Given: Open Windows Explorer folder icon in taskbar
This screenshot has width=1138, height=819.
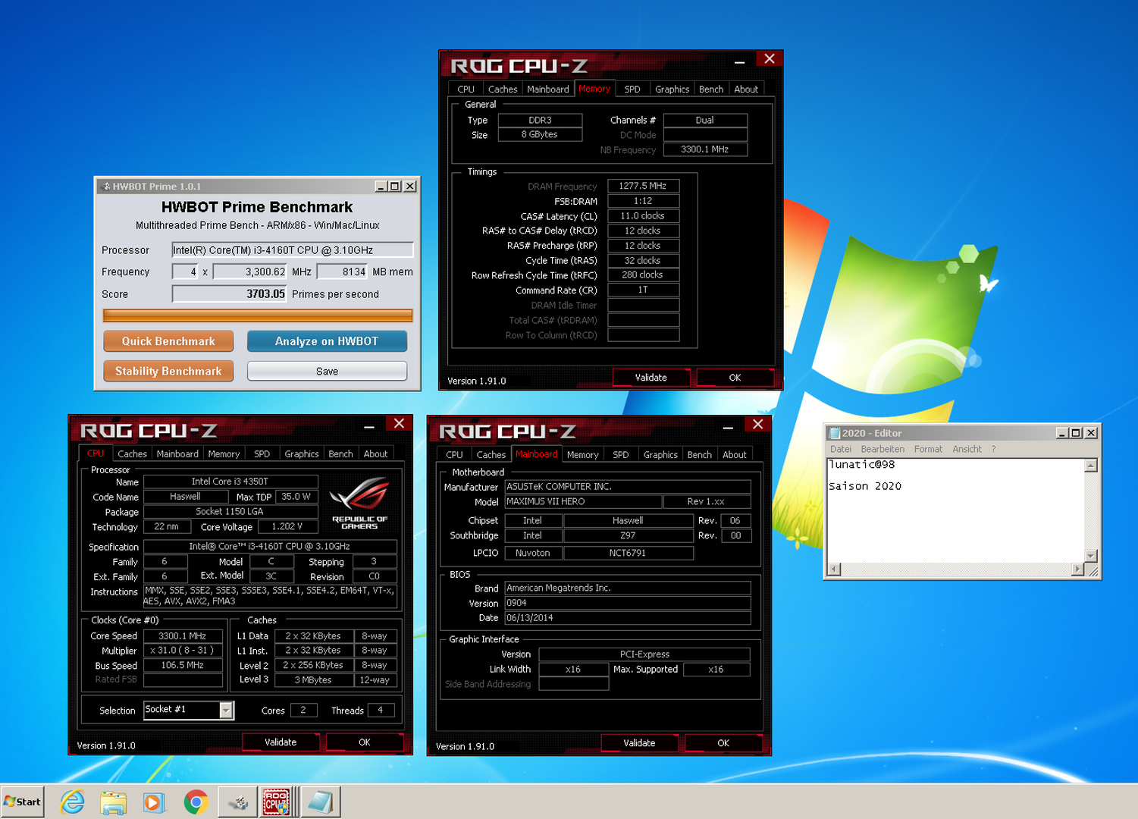Looking at the screenshot, I should pyautogui.click(x=113, y=802).
